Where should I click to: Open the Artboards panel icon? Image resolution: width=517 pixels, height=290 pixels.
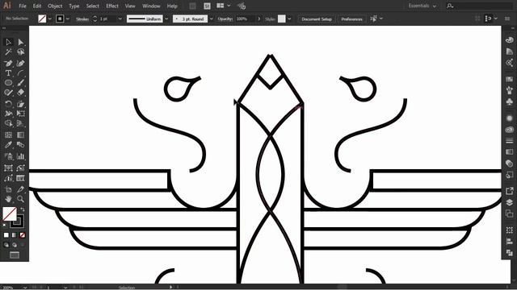[510, 213]
